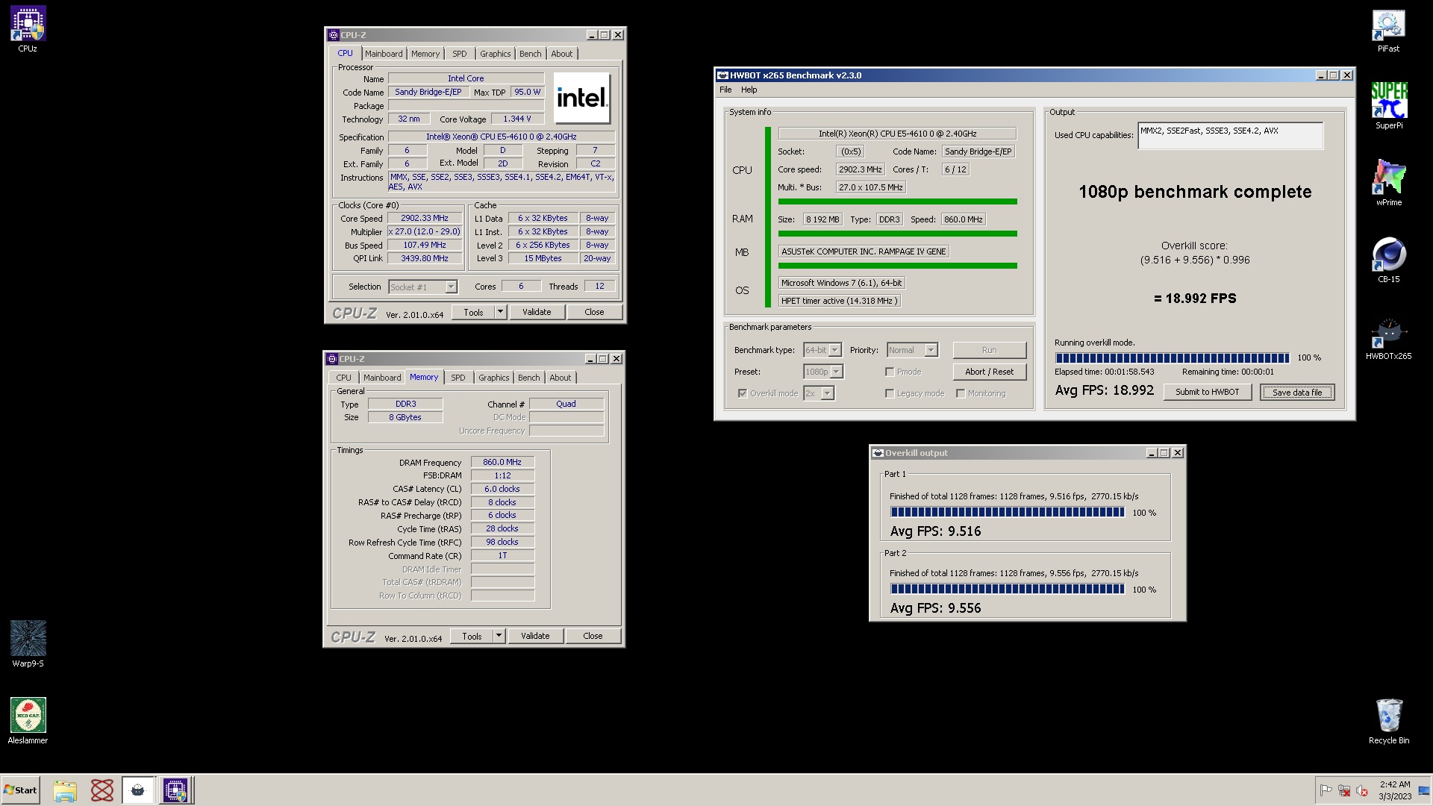The width and height of the screenshot is (1433, 806).
Task: Click the red atom-shaped taskbar icon
Action: tap(102, 790)
